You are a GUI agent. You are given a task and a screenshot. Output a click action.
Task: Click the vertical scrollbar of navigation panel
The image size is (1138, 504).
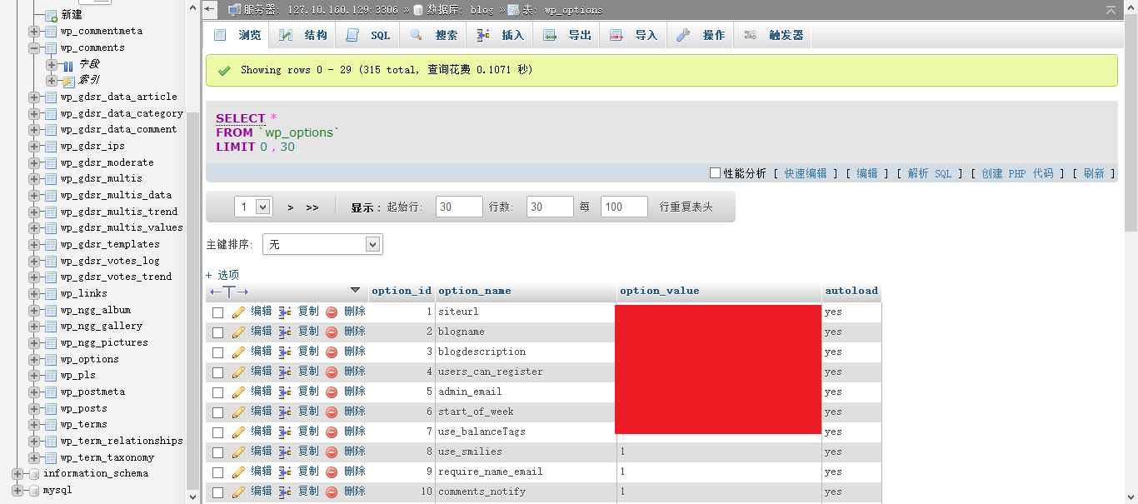tap(193, 292)
